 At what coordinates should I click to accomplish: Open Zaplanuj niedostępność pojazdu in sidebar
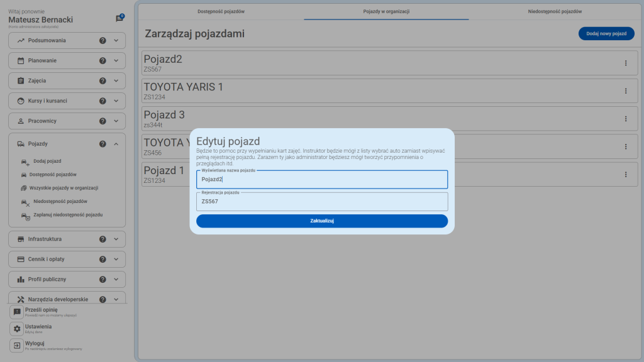(x=67, y=215)
